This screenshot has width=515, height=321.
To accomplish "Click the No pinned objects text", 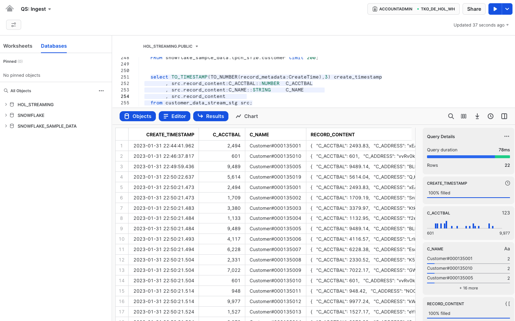I will 22,75.
